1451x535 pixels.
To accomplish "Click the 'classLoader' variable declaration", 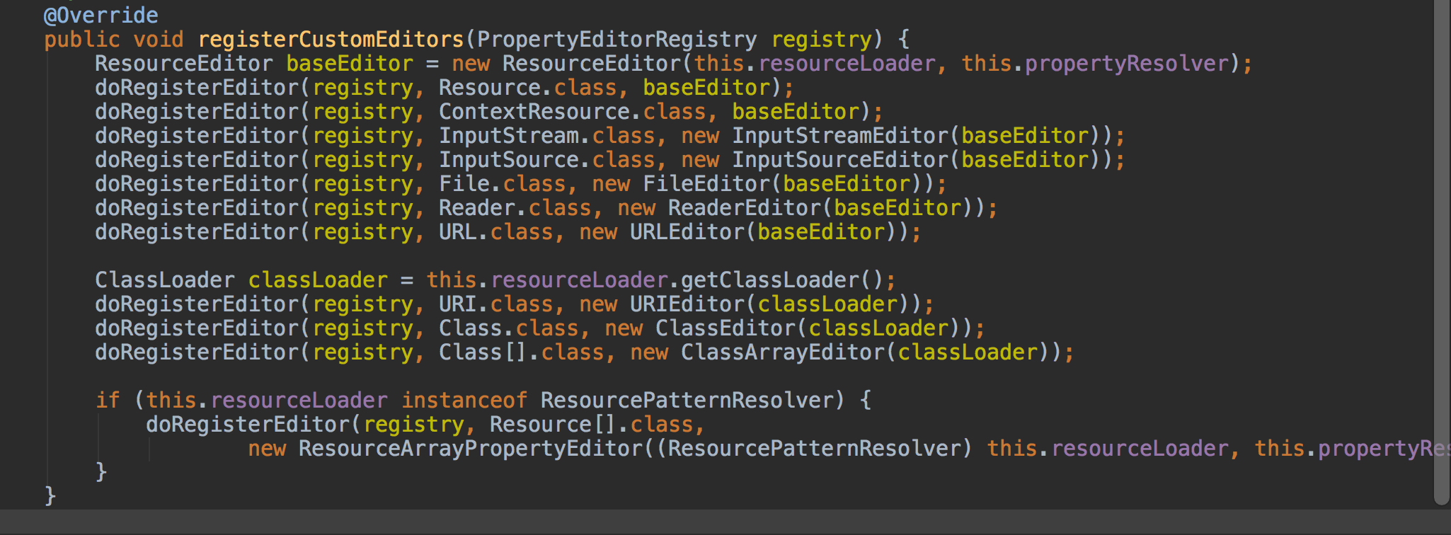I will click(318, 280).
